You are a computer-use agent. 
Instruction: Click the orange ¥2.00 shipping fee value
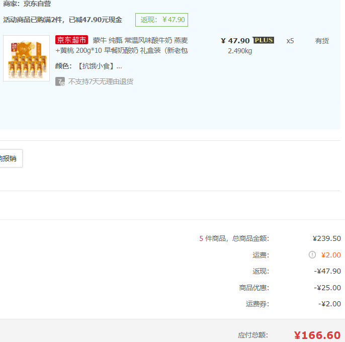(x=331, y=255)
